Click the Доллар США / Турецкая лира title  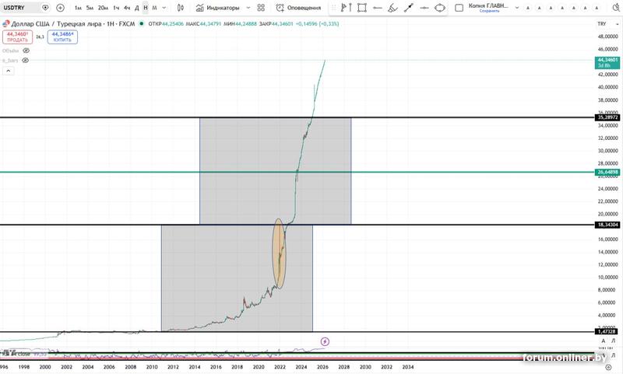pos(58,24)
